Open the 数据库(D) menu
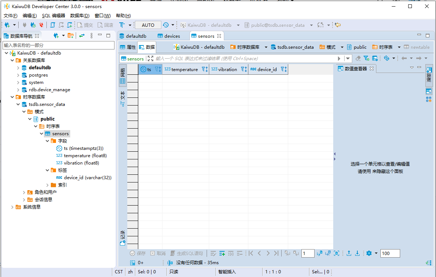 pyautogui.click(x=80, y=16)
